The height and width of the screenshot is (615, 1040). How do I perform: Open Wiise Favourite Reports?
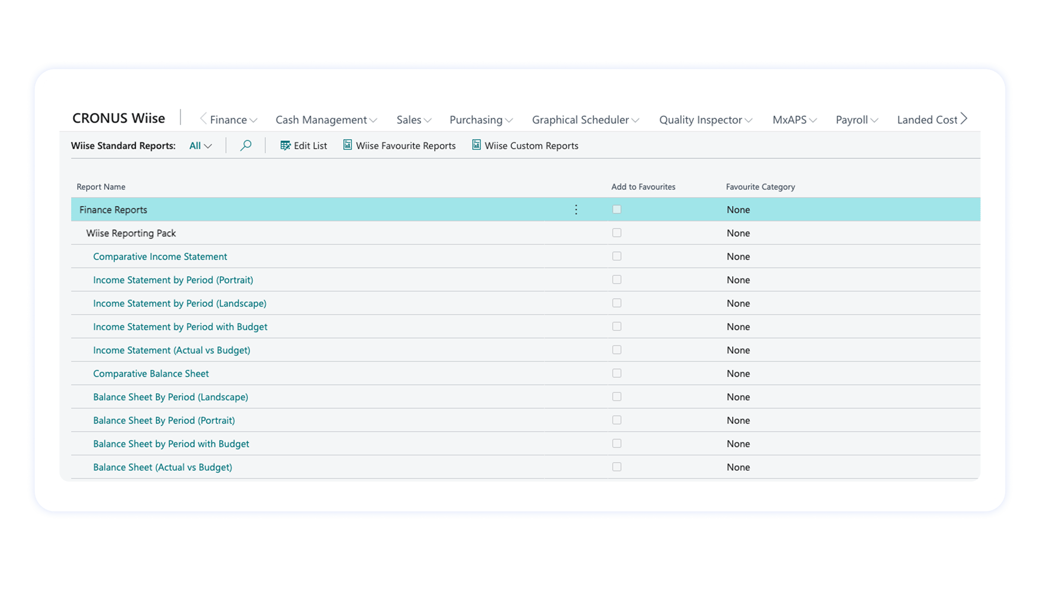point(399,145)
